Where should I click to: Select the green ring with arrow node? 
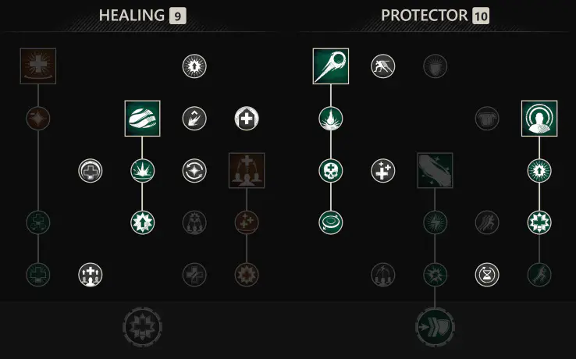(331, 222)
